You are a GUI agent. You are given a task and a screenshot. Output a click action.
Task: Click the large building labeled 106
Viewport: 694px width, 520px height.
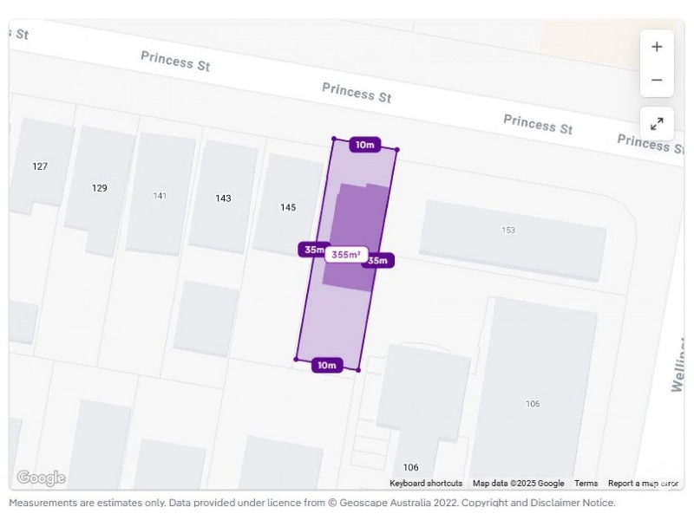point(533,393)
